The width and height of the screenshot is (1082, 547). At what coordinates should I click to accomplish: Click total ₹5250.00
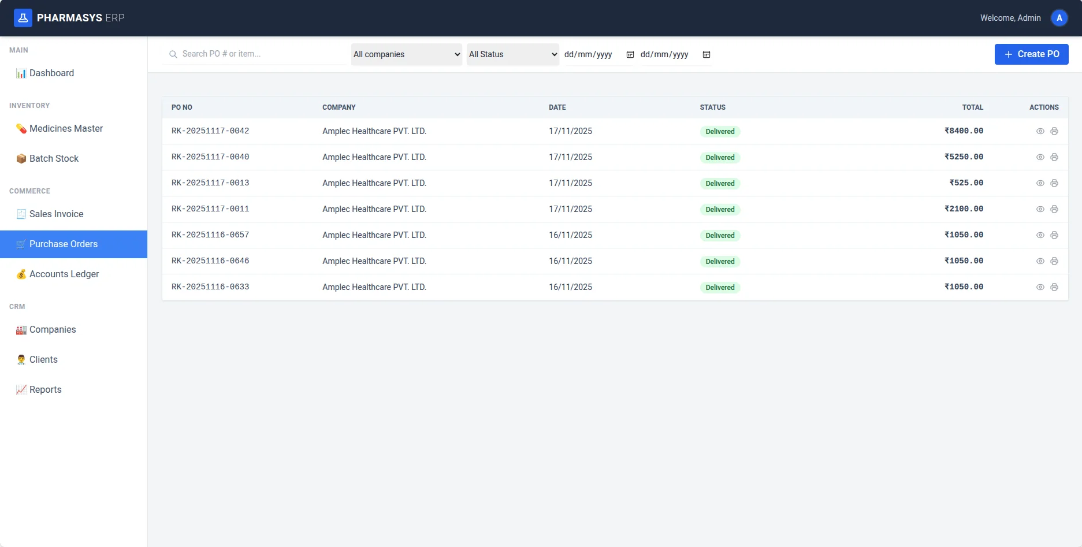point(964,157)
